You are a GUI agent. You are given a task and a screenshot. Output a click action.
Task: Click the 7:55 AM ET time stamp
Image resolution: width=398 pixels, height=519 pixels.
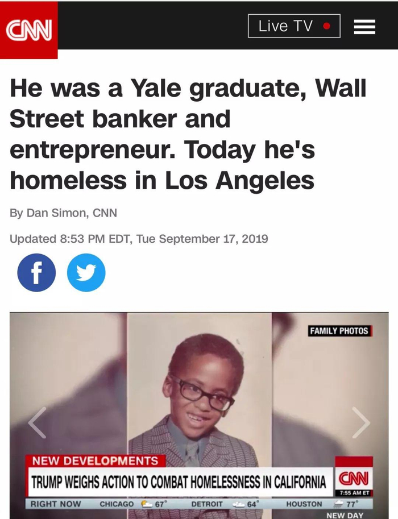point(354,493)
